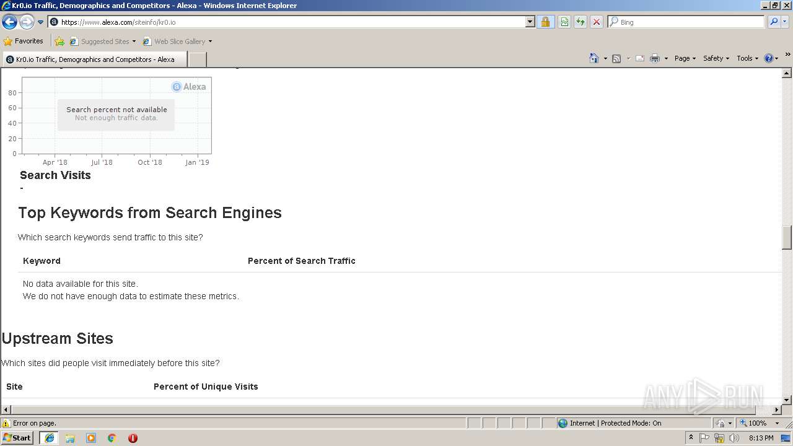Open the Help question mark icon
This screenshot has width=793, height=446.
tap(769, 58)
